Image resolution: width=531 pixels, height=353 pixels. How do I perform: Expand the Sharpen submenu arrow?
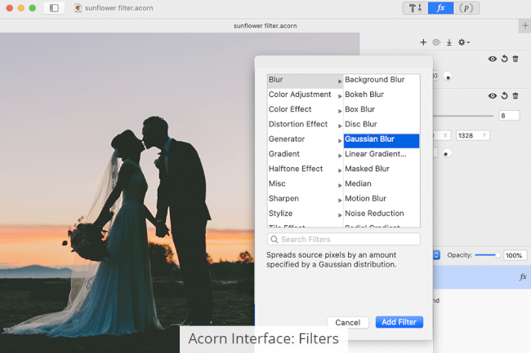tap(340, 201)
